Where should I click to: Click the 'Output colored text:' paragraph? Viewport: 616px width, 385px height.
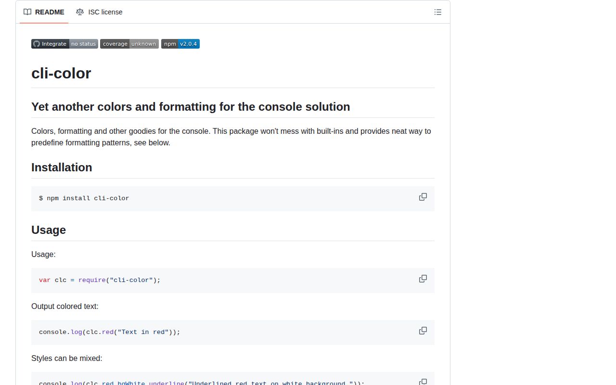65,306
